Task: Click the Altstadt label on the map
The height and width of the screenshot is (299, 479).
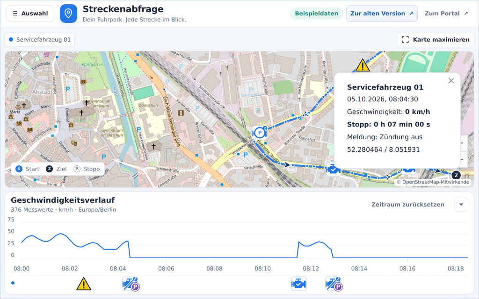Action: tap(42, 92)
